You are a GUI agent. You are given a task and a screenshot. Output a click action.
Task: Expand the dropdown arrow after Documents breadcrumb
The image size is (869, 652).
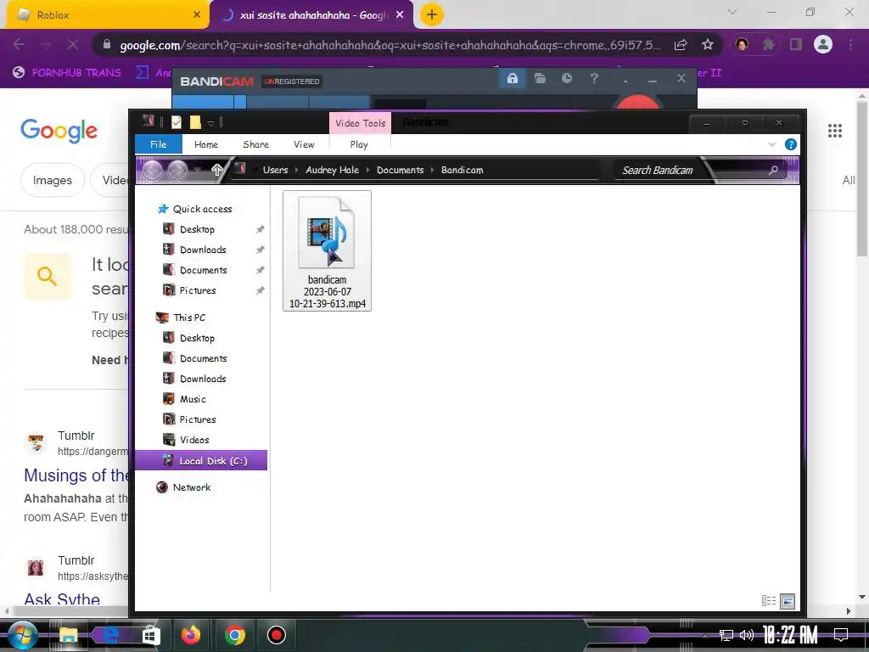click(432, 170)
